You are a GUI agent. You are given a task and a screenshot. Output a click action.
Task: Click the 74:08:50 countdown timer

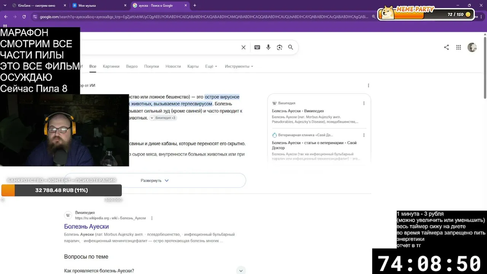click(430, 263)
